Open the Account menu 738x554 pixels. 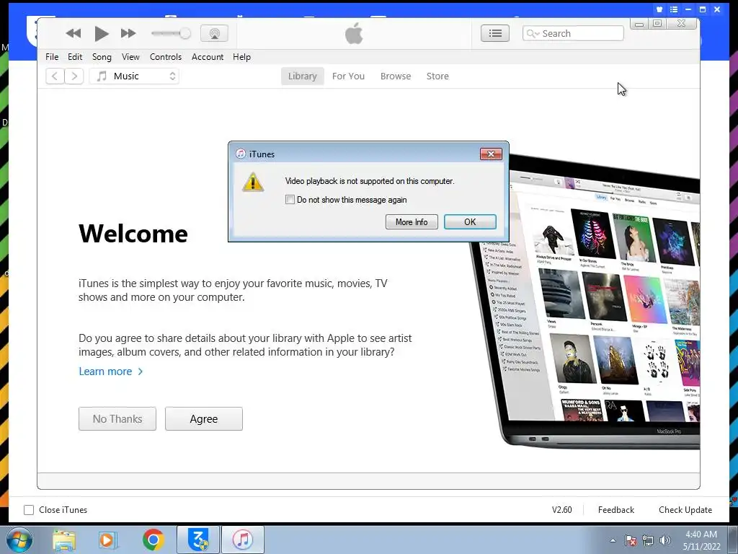tap(207, 57)
